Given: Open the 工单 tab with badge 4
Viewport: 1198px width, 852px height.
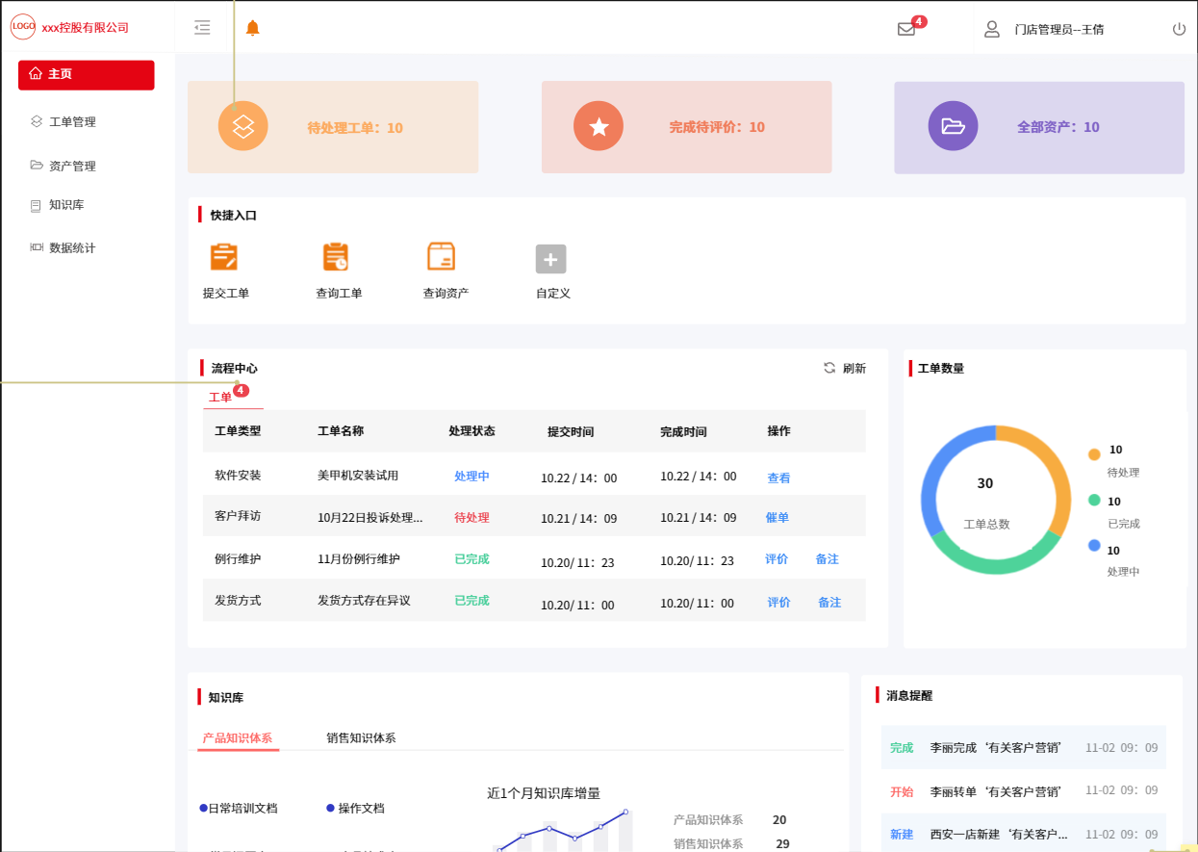Looking at the screenshot, I should [x=219, y=396].
